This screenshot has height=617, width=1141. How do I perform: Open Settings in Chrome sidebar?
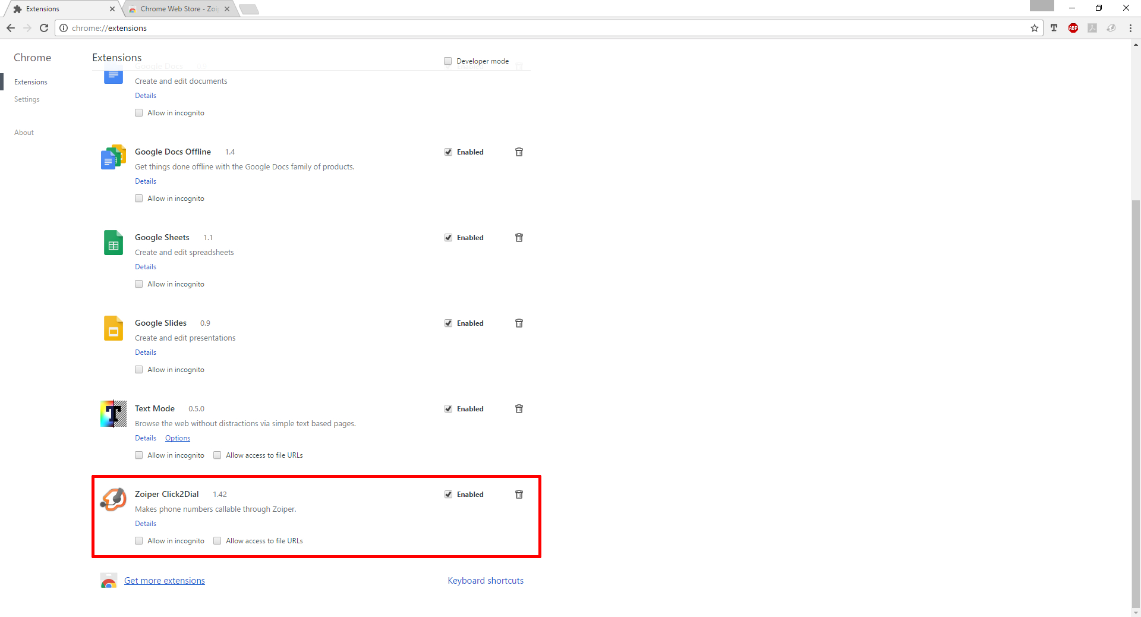coord(27,99)
